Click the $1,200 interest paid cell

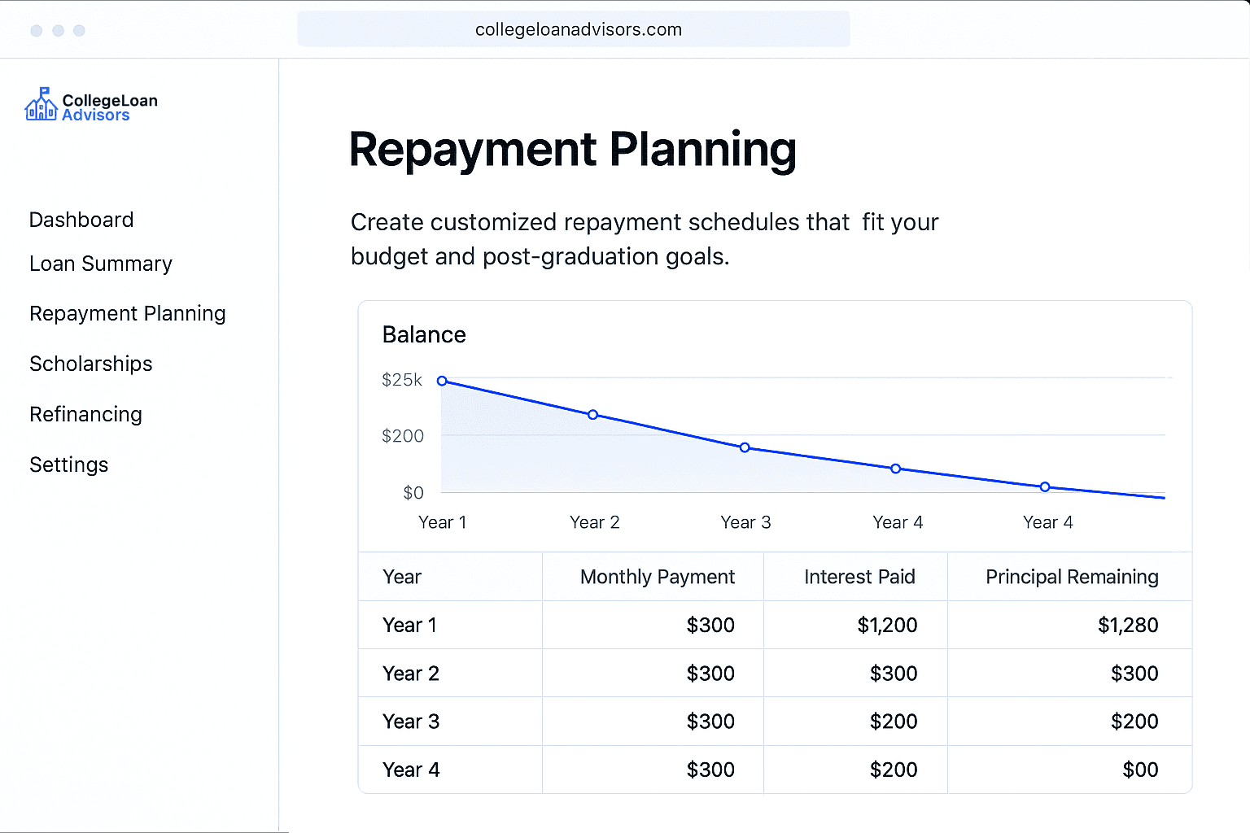pos(887,625)
